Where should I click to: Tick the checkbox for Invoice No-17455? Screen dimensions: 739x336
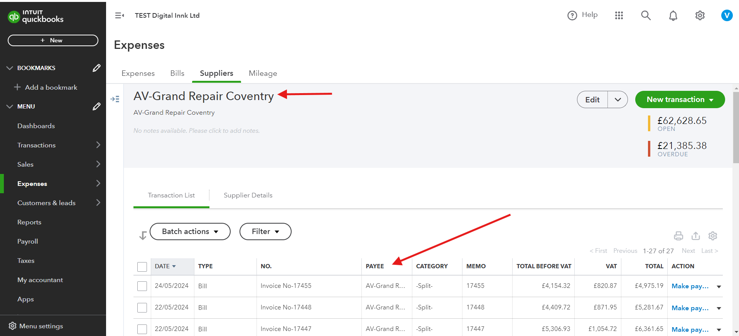(x=142, y=286)
